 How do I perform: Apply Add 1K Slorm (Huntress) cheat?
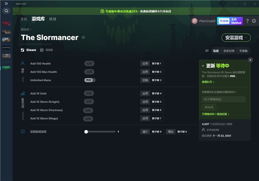[x=88, y=111]
